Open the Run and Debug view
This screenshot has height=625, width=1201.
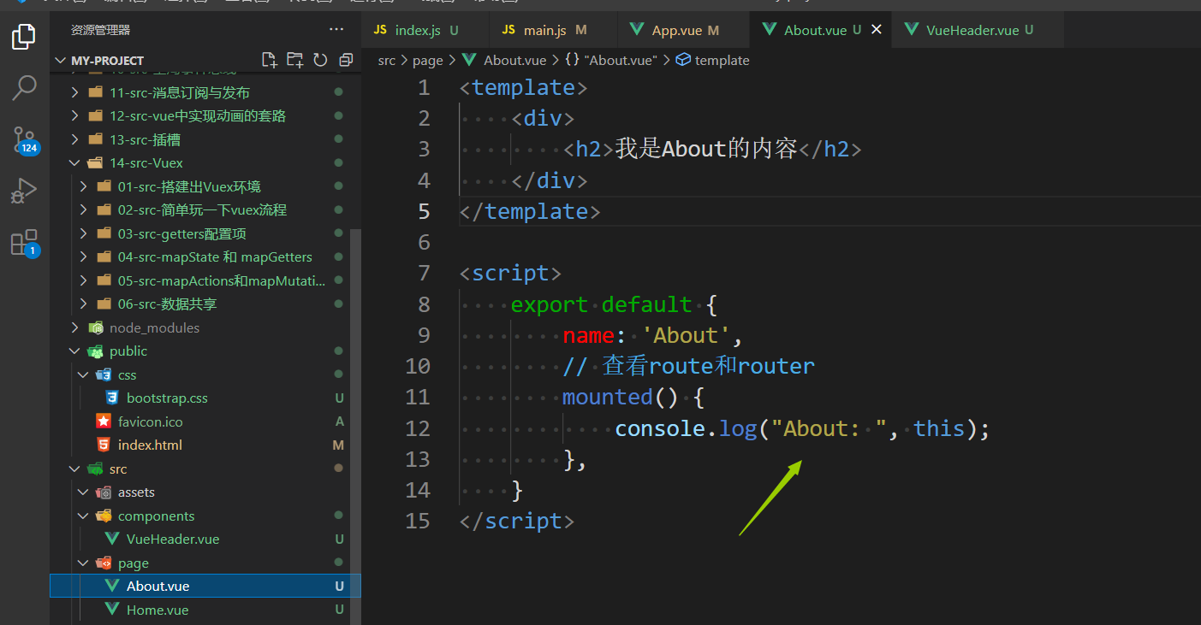pyautogui.click(x=24, y=192)
